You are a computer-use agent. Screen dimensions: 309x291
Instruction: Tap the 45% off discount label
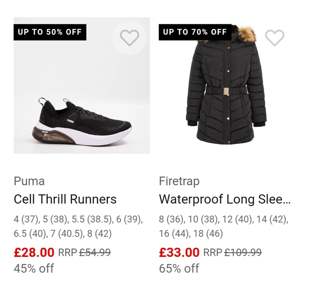click(34, 268)
